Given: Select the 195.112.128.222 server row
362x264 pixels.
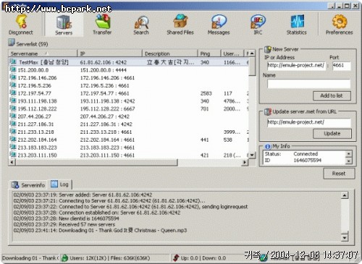Looking at the screenshot, I should 129,108.
